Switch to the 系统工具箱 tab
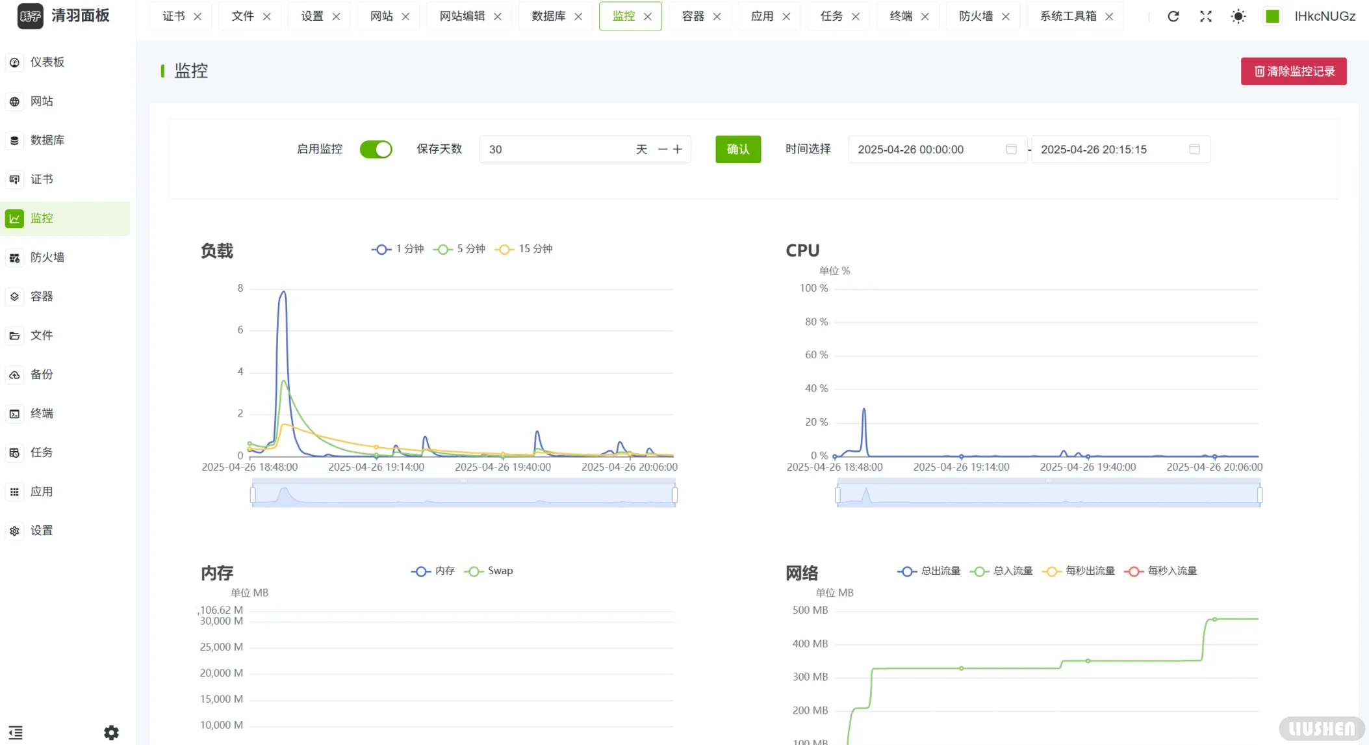Screen dimensions: 1369x745 1068,16
